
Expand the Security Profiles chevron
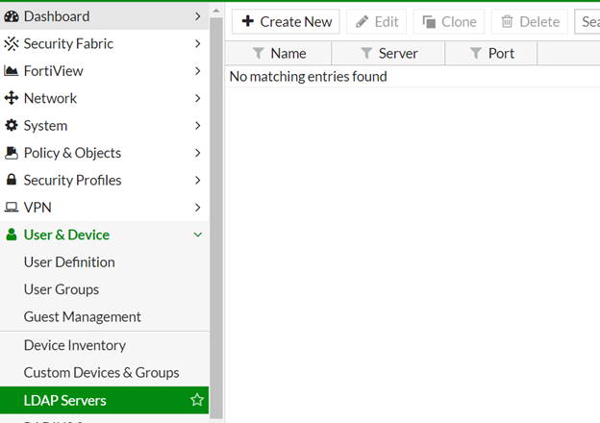[x=197, y=180]
